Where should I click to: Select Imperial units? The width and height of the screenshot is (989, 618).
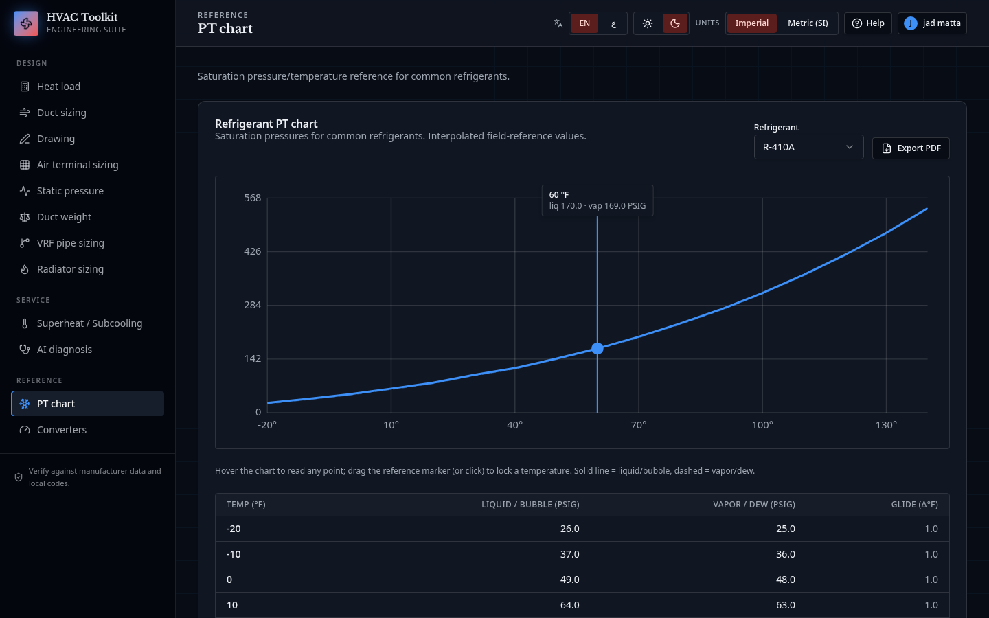pos(752,23)
